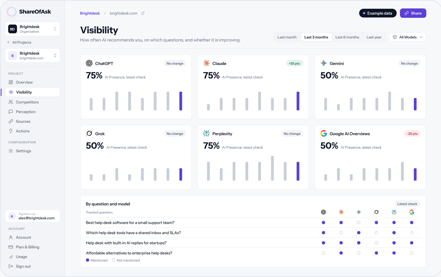
Task: Click 'Help desk with built-in AI replies for startups?'
Action: click(x=126, y=243)
